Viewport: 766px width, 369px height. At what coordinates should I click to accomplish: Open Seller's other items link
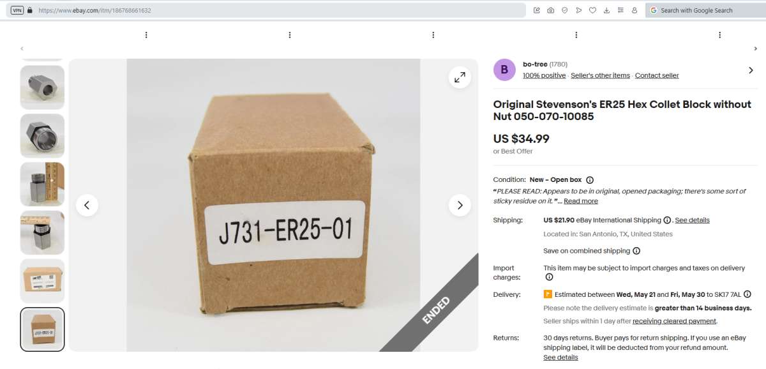[600, 75]
